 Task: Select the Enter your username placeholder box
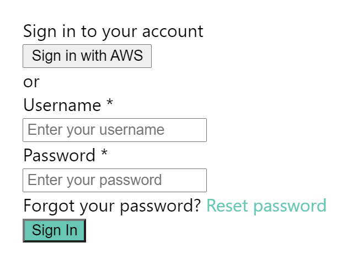click(115, 130)
